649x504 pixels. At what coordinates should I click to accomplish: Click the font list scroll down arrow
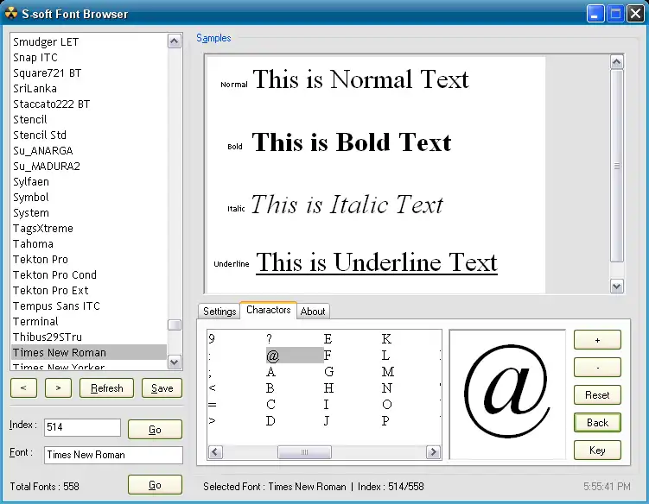click(175, 362)
